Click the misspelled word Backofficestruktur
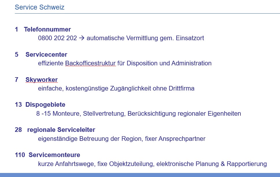280x177 pixels. coord(90,63)
